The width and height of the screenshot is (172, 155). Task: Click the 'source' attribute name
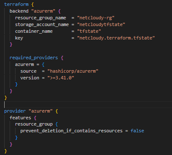[29, 71]
